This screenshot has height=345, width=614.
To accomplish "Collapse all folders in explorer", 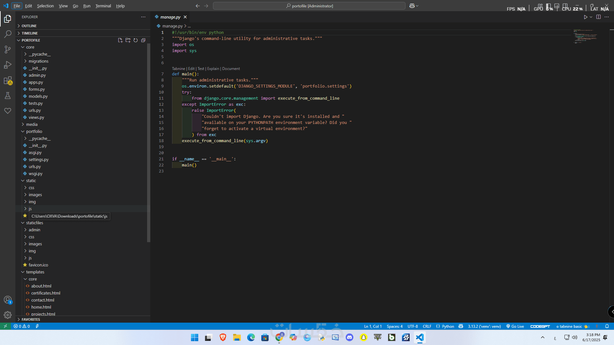I will coord(143,40).
